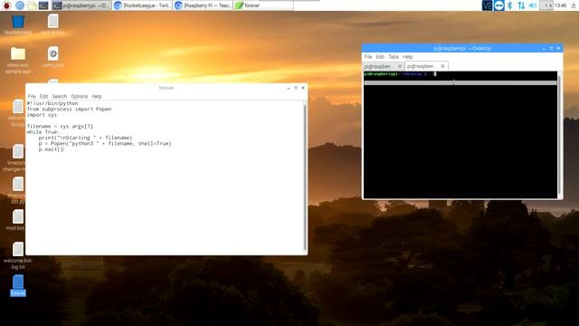Open the Search menu in forever editor
The image size is (579, 326).
(x=60, y=97)
